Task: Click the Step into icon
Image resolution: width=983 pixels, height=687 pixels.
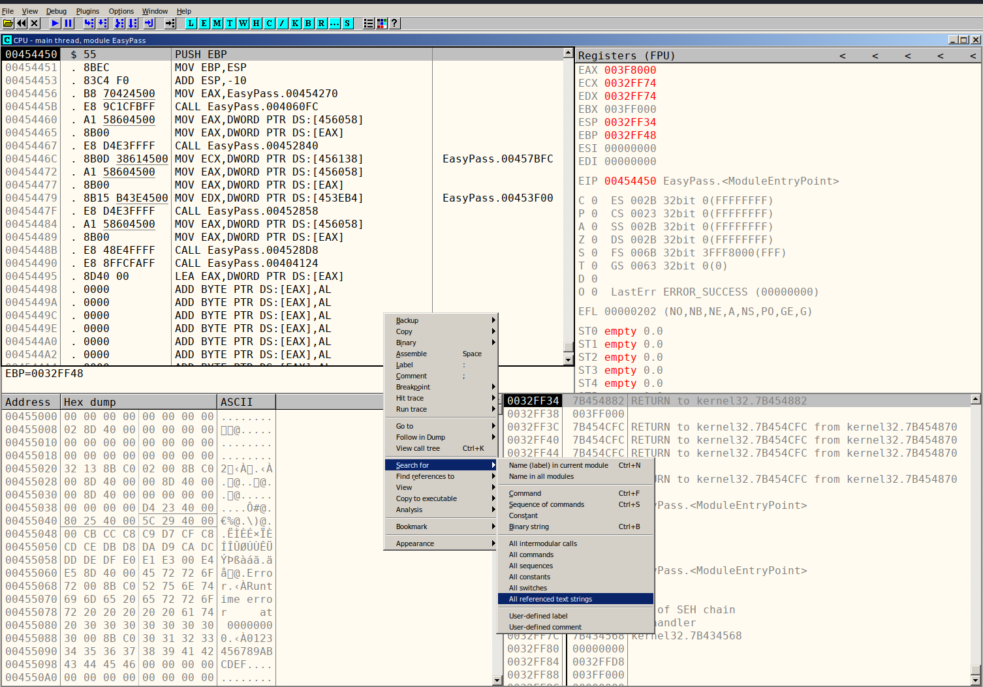Action: click(x=89, y=23)
